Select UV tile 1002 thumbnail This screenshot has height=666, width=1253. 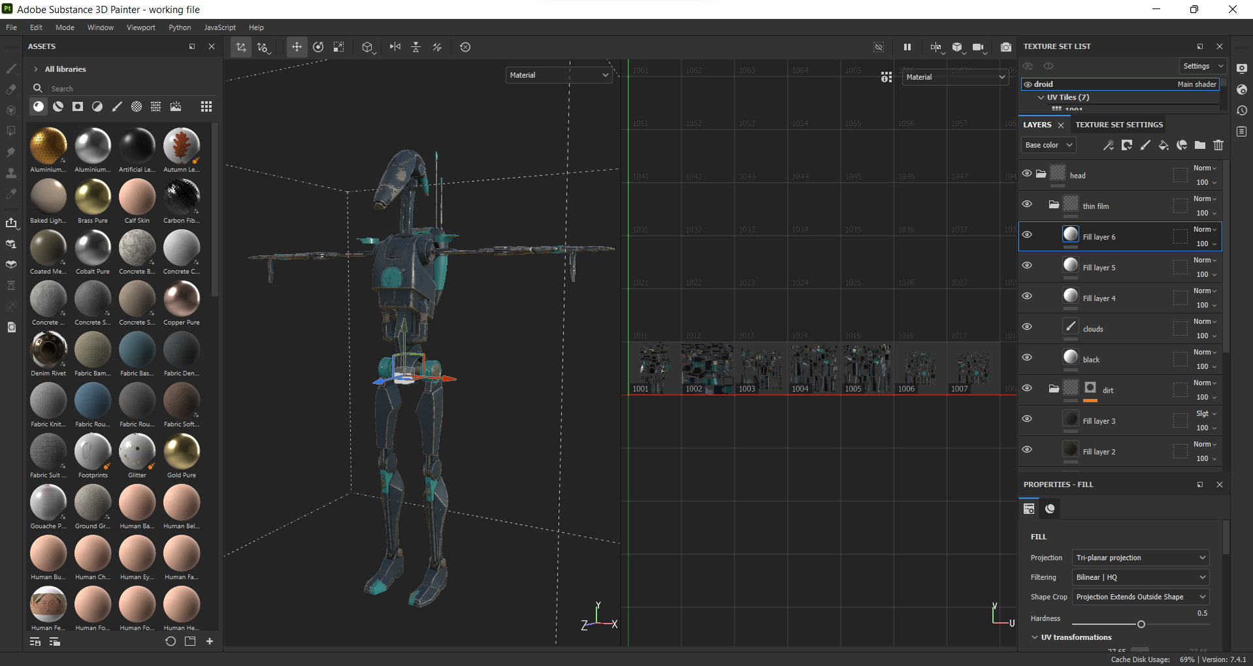(x=707, y=368)
